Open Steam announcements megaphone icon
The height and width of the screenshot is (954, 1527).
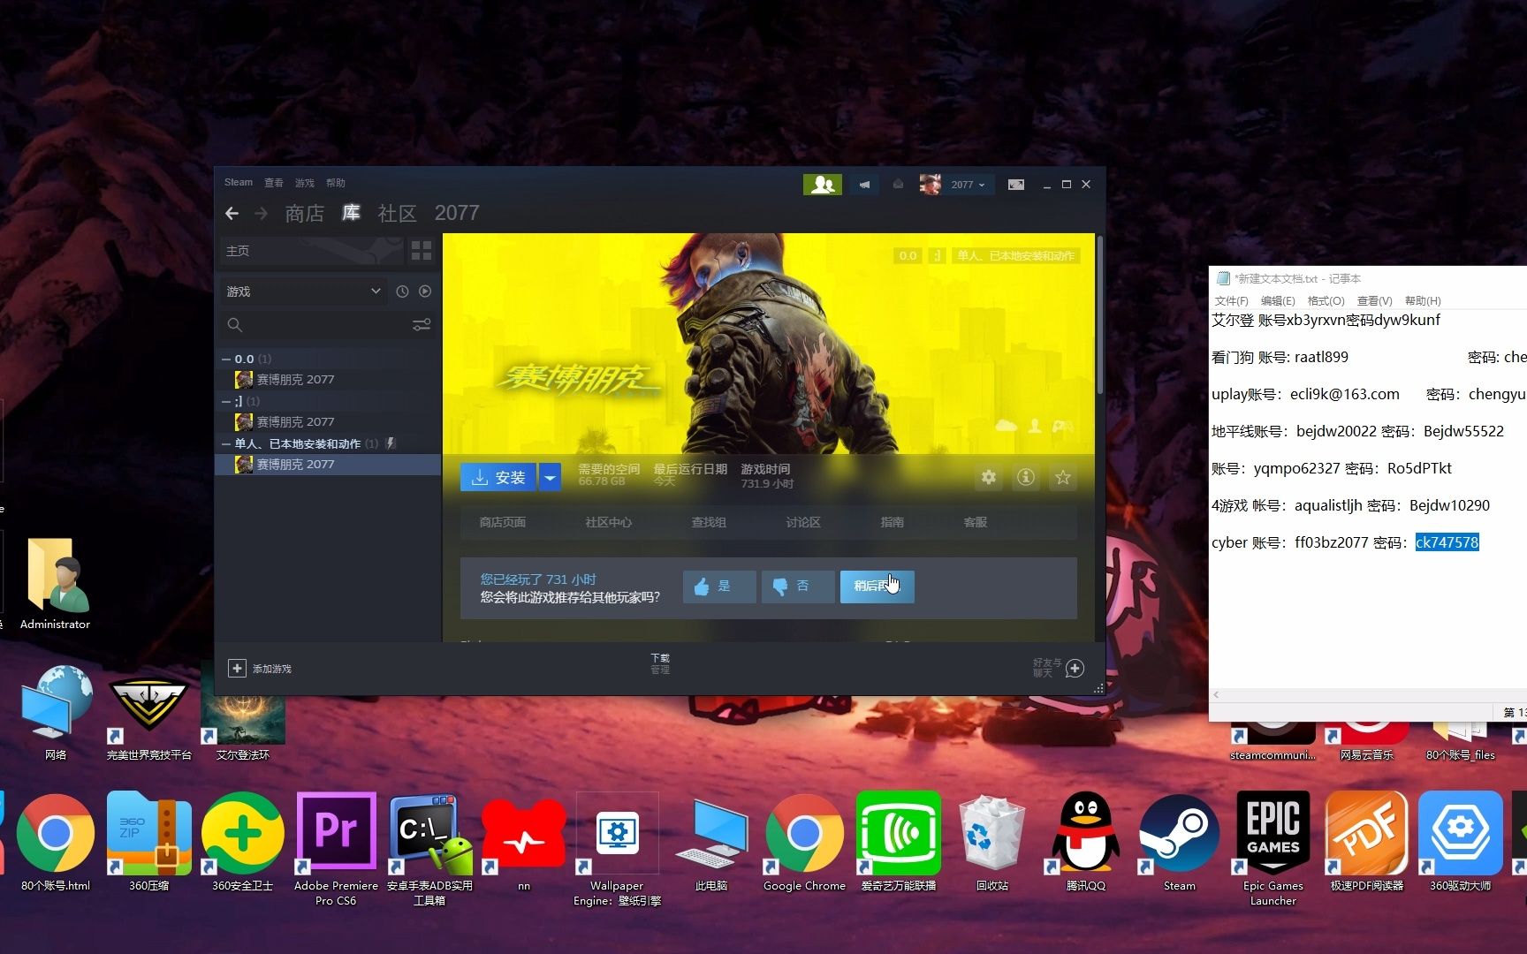coord(864,185)
